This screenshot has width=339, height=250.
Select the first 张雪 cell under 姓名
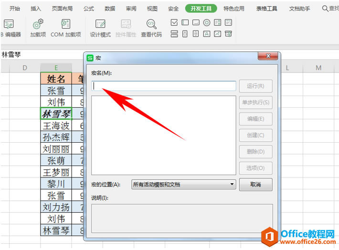point(56,90)
